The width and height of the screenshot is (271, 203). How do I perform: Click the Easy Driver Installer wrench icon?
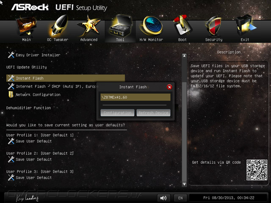[x=11, y=55]
